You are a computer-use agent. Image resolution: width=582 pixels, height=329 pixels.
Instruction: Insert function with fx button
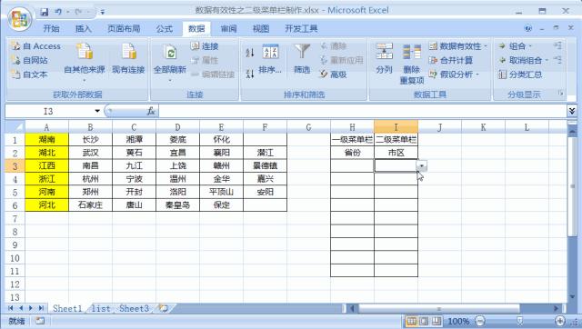point(151,111)
